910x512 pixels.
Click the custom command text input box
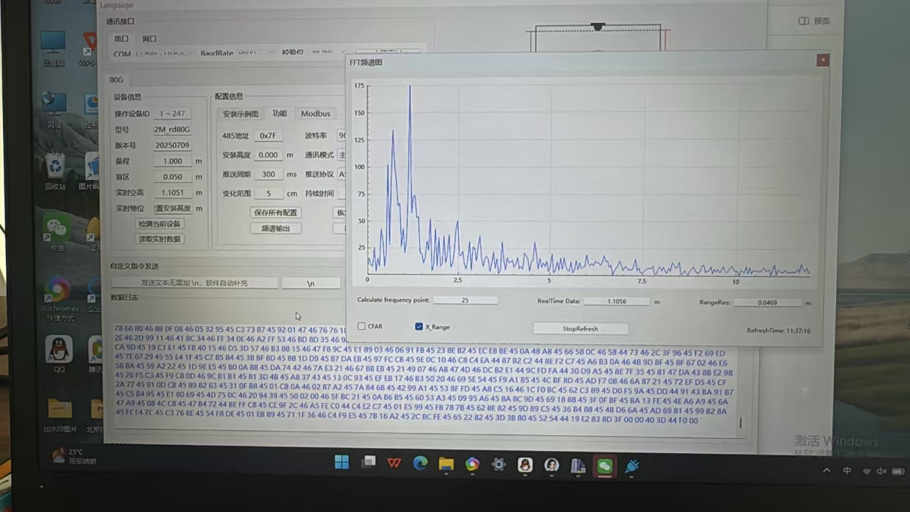[194, 283]
